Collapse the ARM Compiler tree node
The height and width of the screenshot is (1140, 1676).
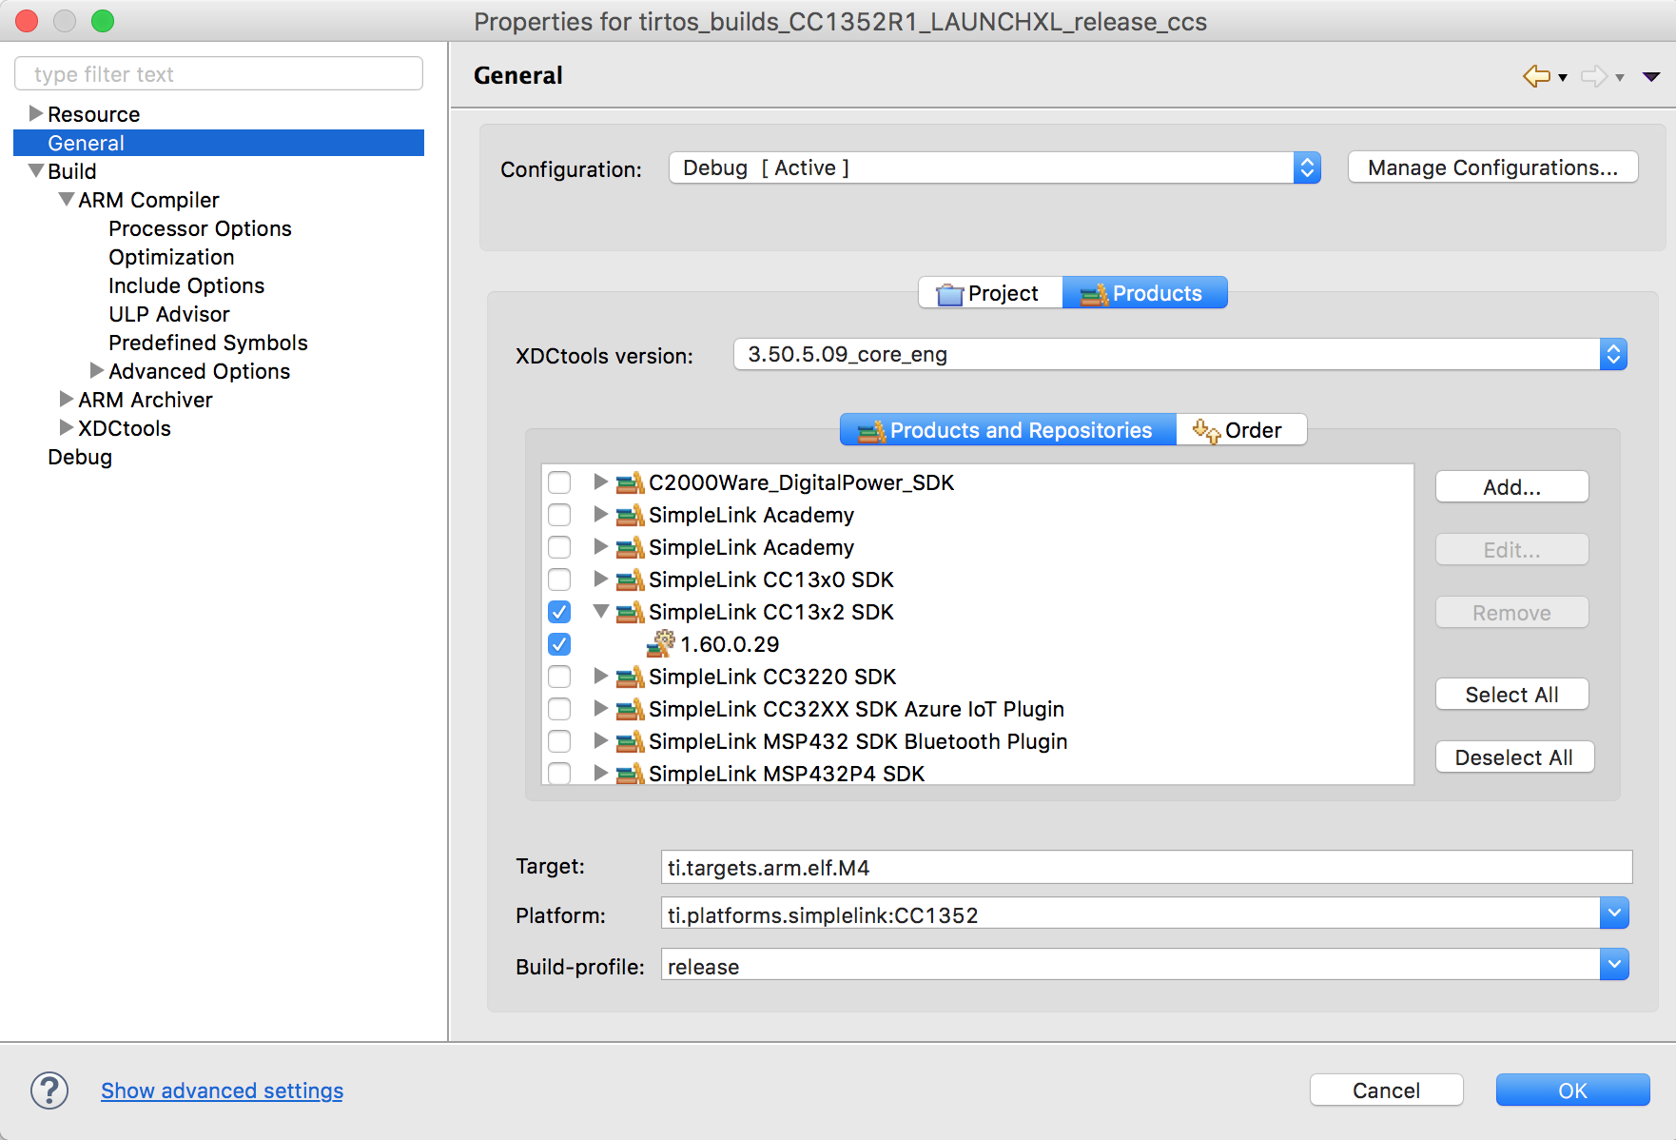pyautogui.click(x=67, y=199)
